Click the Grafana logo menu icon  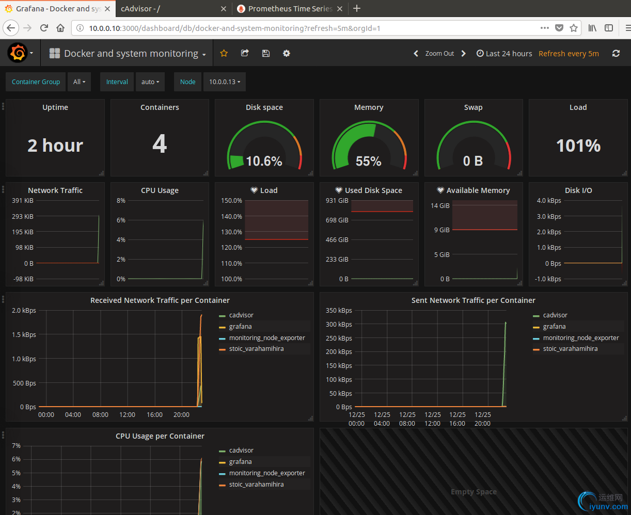(x=18, y=53)
